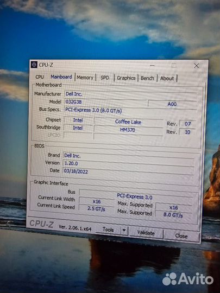Image resolution: width=220 pixels, height=293 pixels.
Task: Click the 'Coffee Lake' chipset field
Action: tap(128, 122)
